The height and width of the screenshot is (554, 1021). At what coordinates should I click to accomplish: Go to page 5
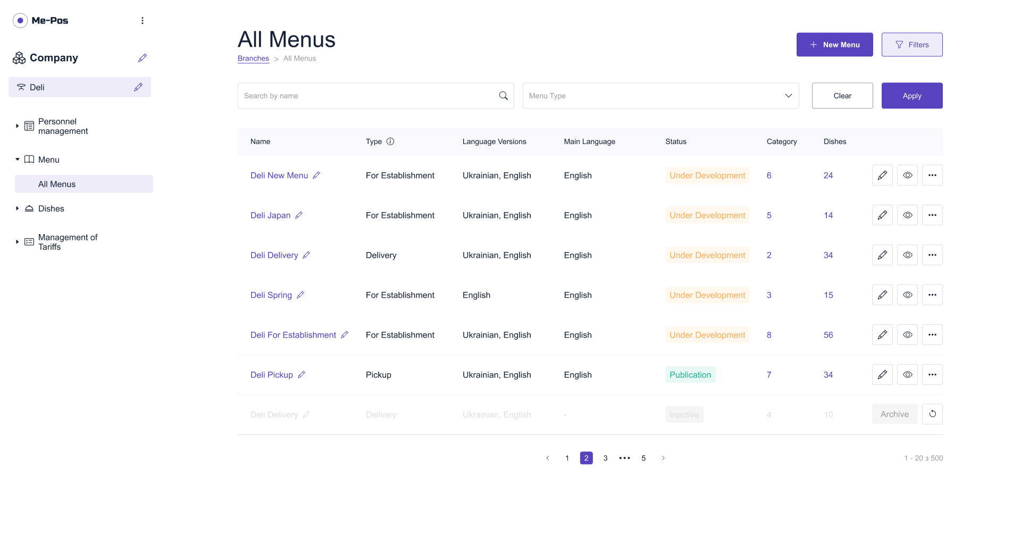(643, 458)
